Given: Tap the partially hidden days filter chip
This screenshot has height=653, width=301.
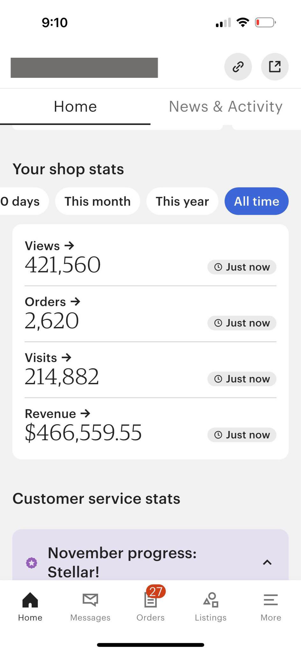Looking at the screenshot, I should click(x=20, y=201).
